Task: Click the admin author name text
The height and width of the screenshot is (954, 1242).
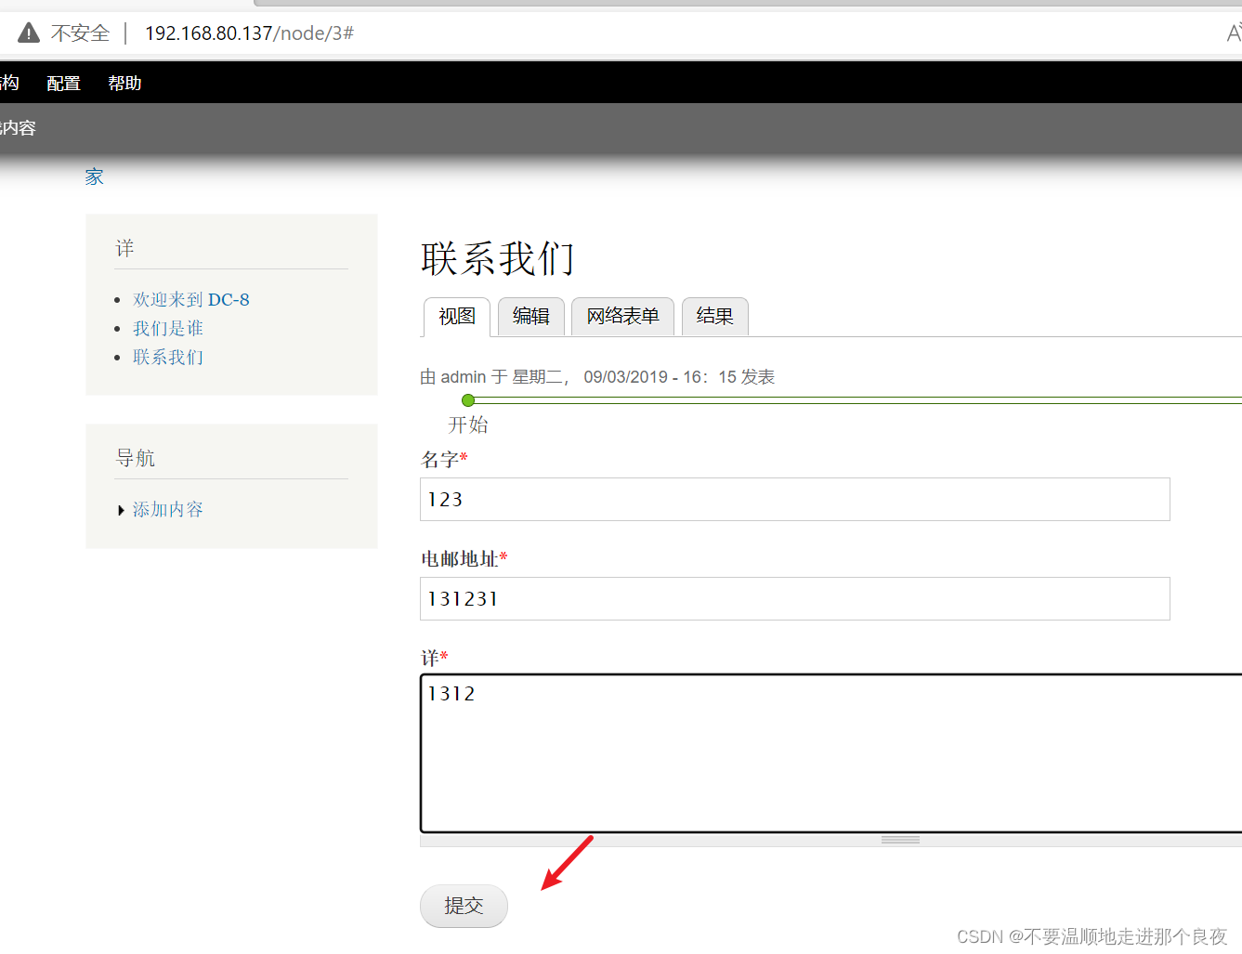Action: (464, 377)
